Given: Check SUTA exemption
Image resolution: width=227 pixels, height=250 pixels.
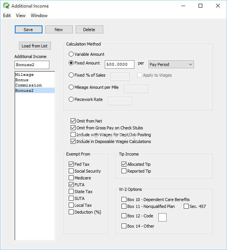Looking at the screenshot, I should click(71, 198).
